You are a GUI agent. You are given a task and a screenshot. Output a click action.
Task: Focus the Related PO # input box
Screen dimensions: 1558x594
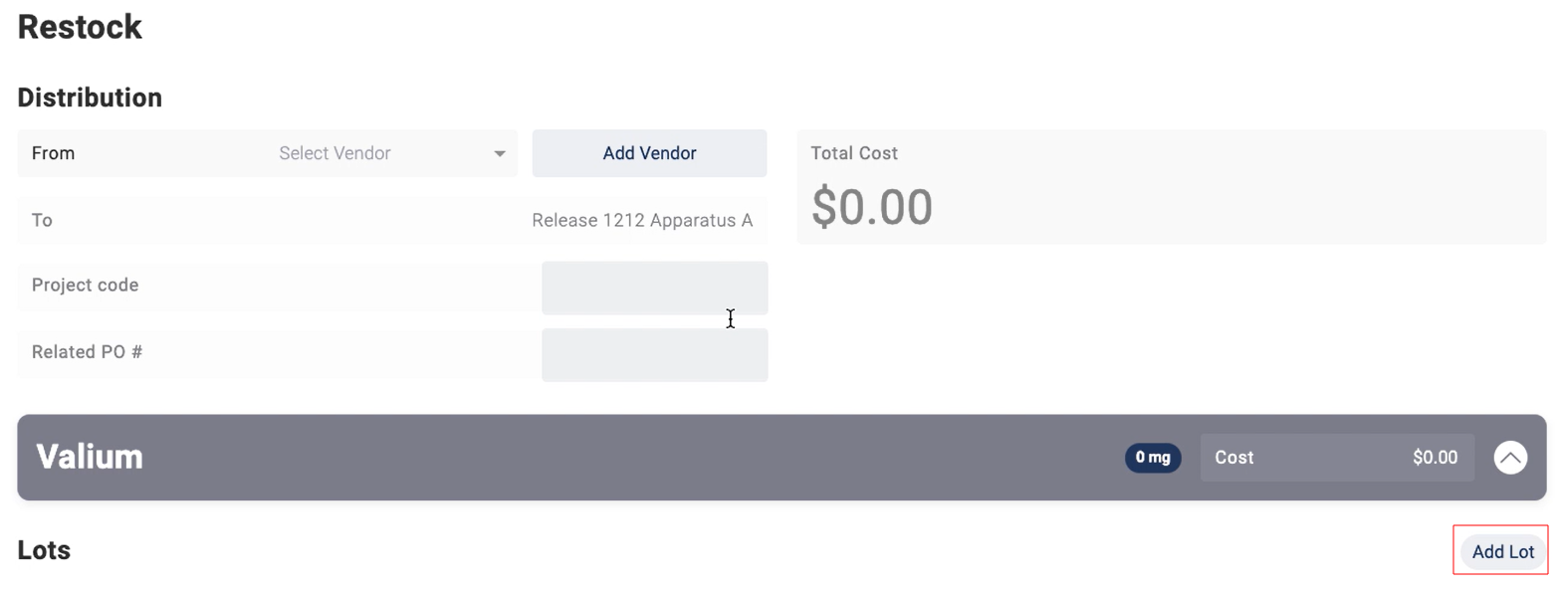pyautogui.click(x=654, y=355)
